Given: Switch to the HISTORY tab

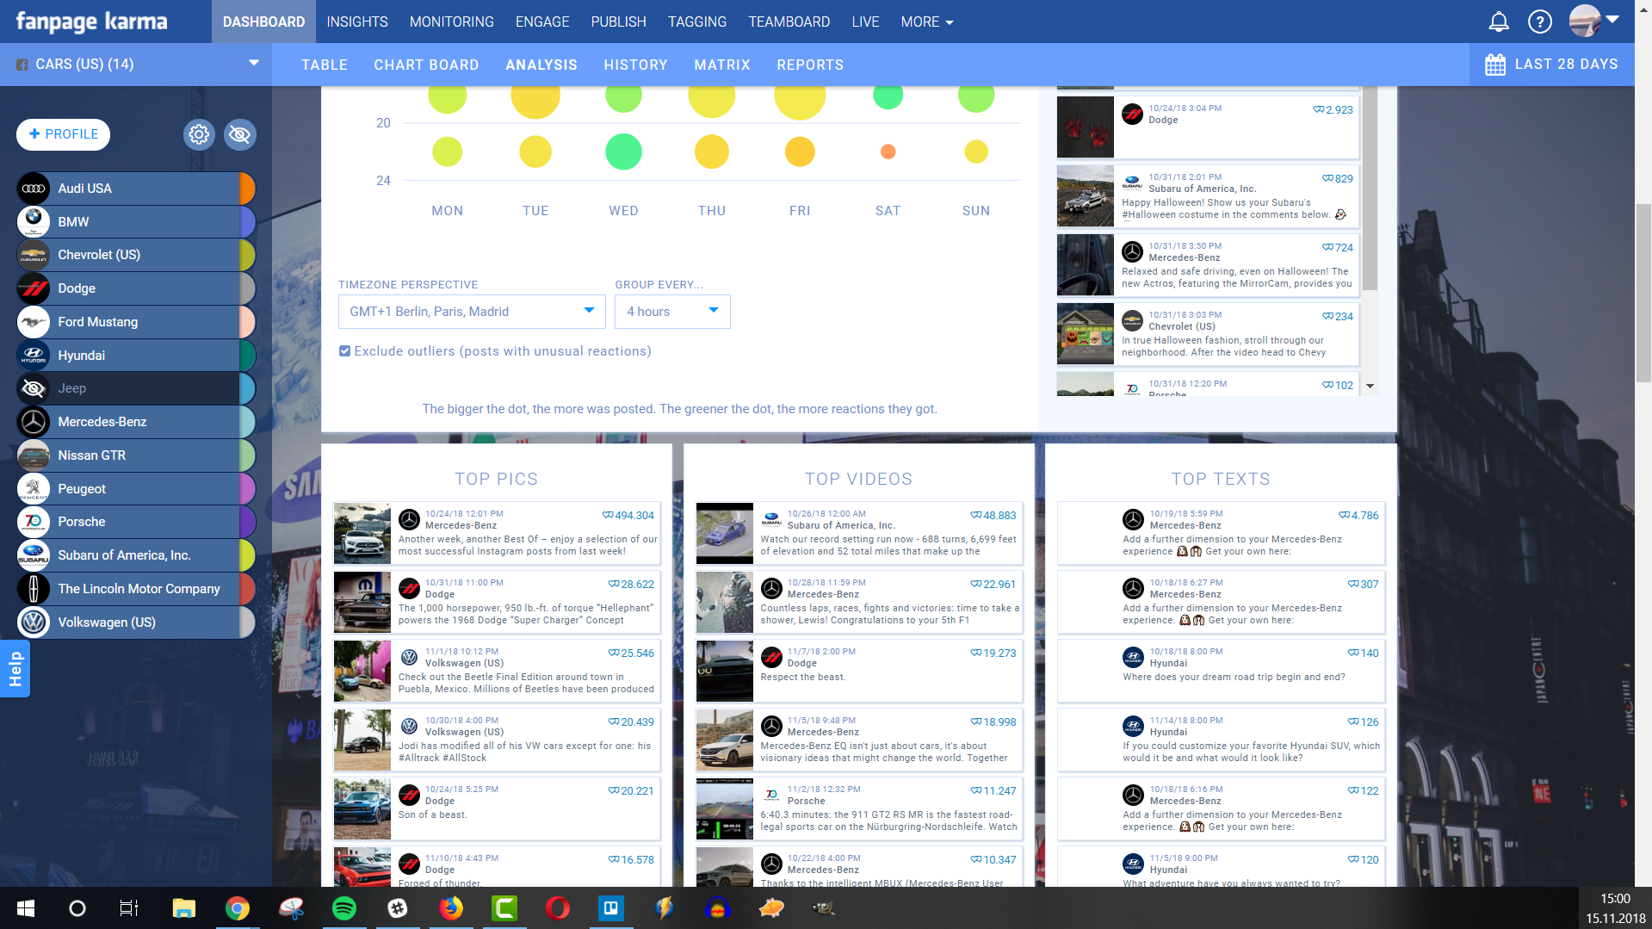Looking at the screenshot, I should click(635, 65).
